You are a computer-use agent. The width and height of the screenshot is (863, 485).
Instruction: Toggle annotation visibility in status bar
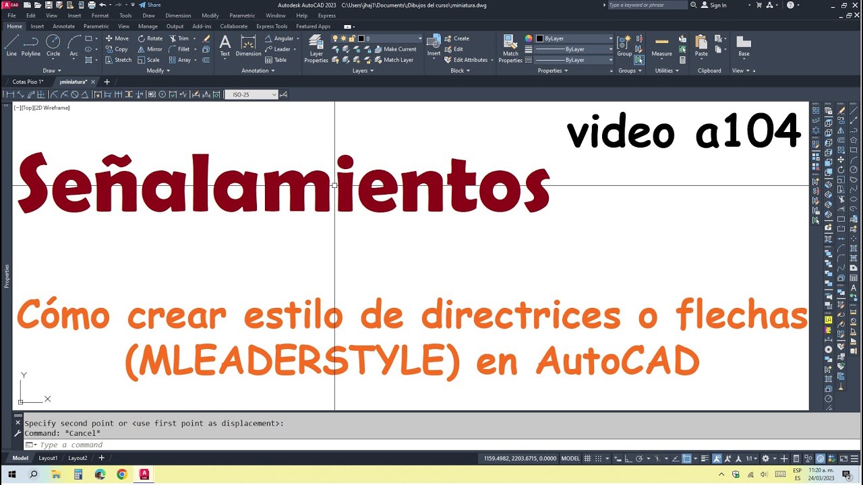click(717, 459)
